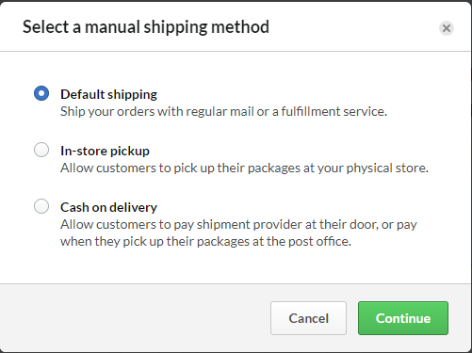
Task: Click the words 'fulfillment service' in the description
Action: [x=334, y=111]
